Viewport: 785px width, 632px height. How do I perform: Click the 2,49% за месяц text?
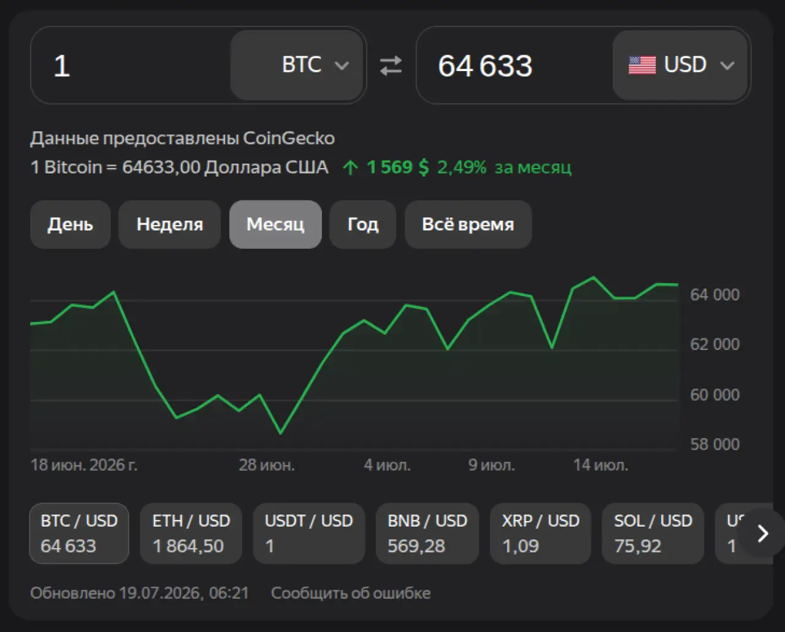[x=504, y=167]
